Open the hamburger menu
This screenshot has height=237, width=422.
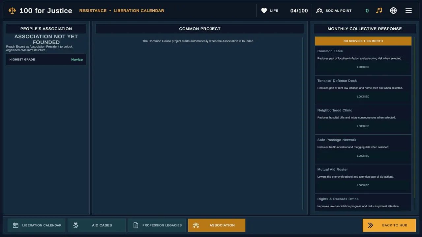coord(408,11)
